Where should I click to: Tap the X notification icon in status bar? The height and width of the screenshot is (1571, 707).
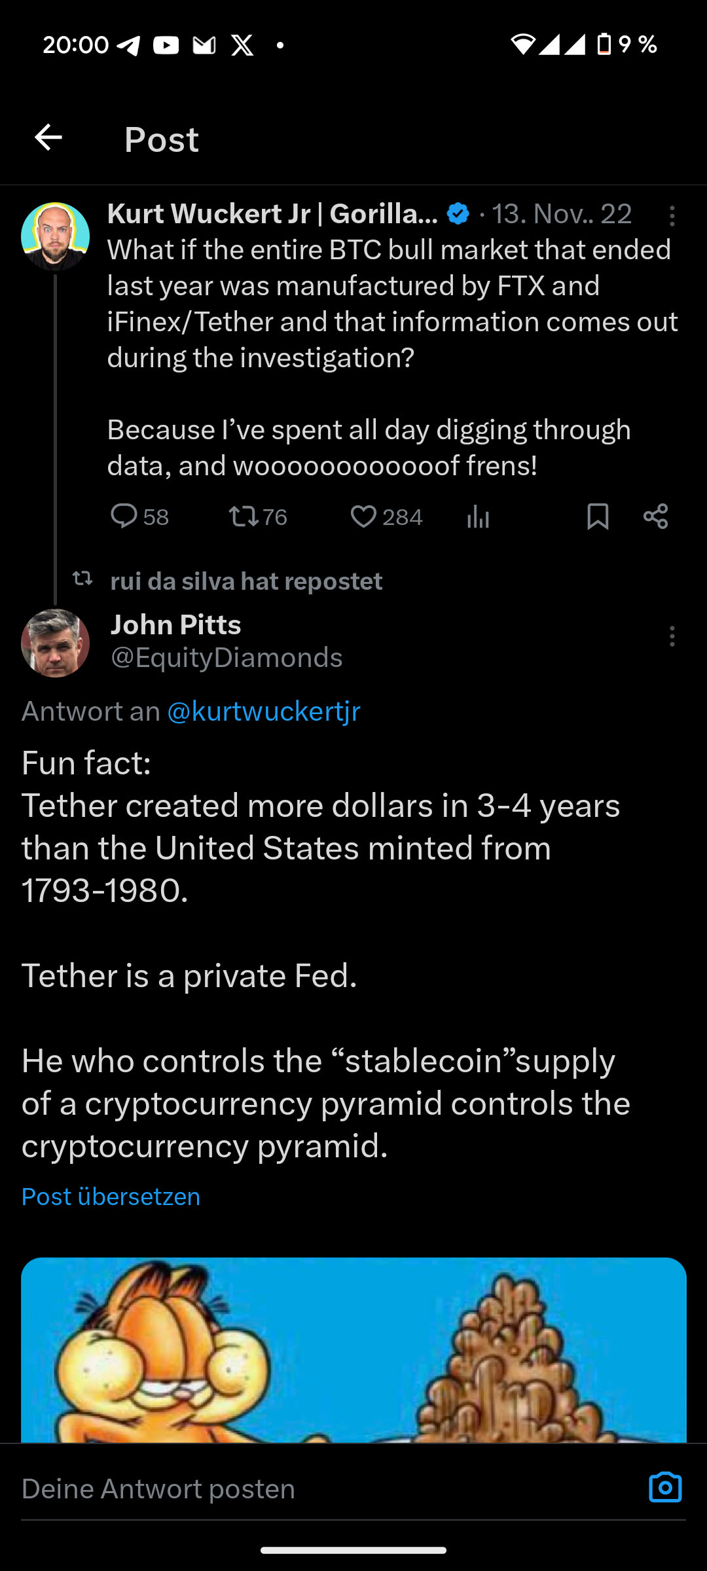click(x=242, y=45)
